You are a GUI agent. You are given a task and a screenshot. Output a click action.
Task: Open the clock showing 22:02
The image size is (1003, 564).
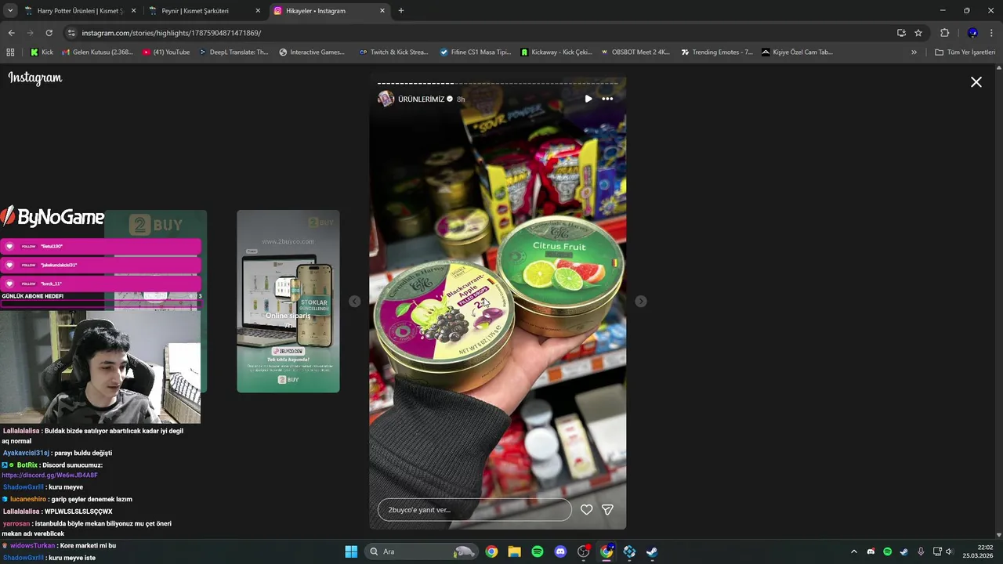tap(979, 551)
